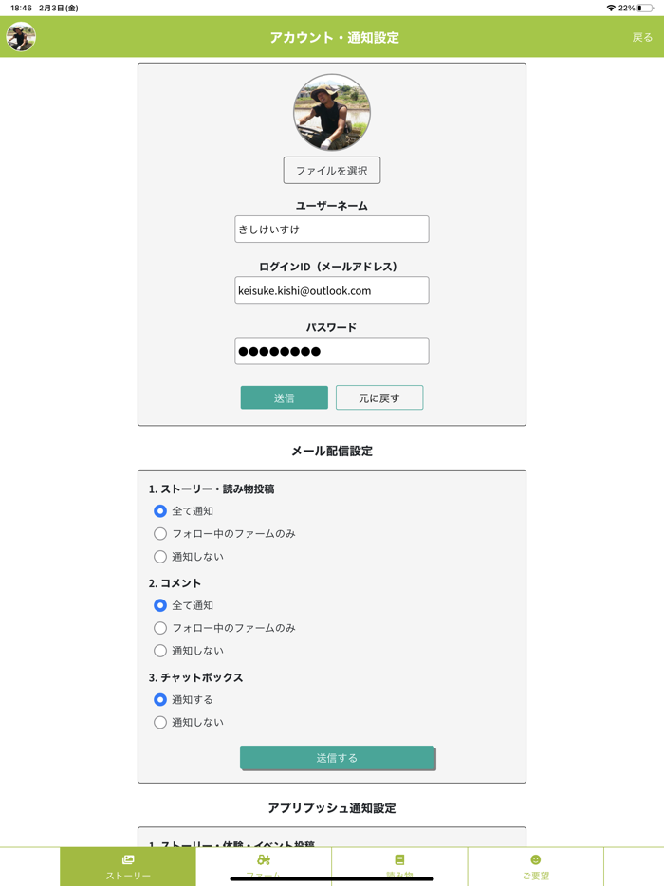The height and width of the screenshot is (886, 664).
Task: Tap the '戻る' back link
Action: (642, 38)
